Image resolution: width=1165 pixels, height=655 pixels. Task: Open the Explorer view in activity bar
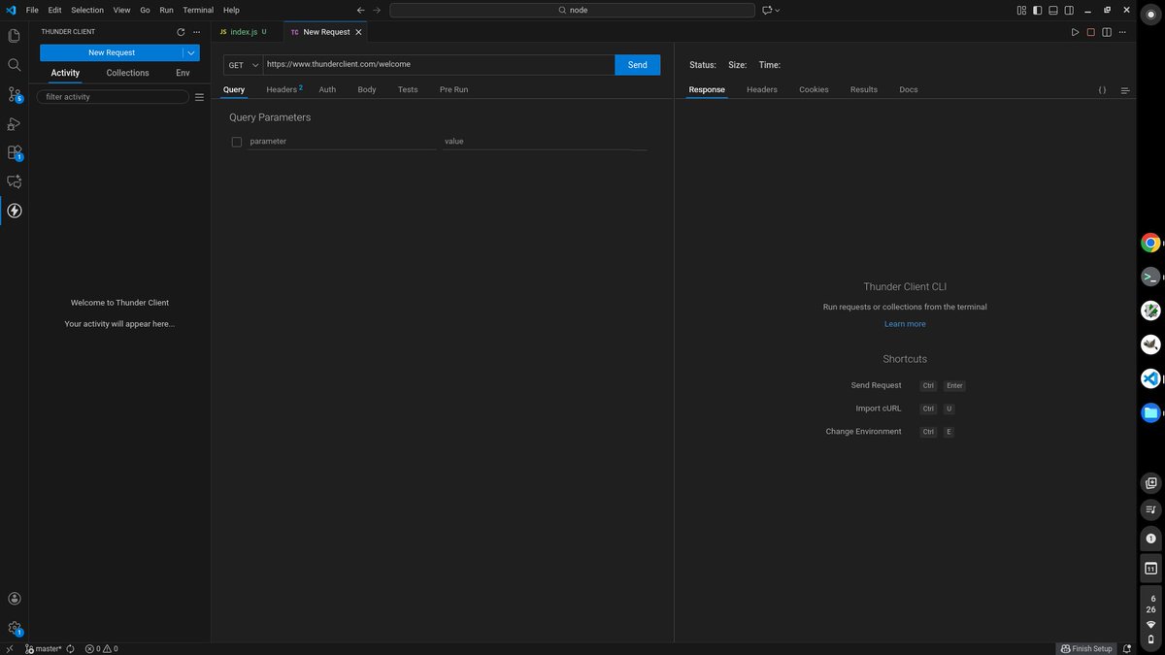point(14,36)
